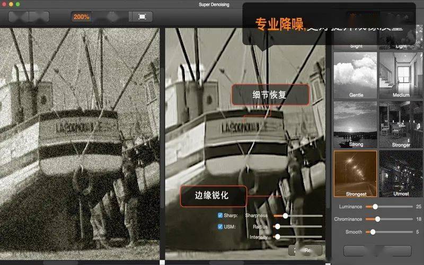Click the Luminance label text

350,207
